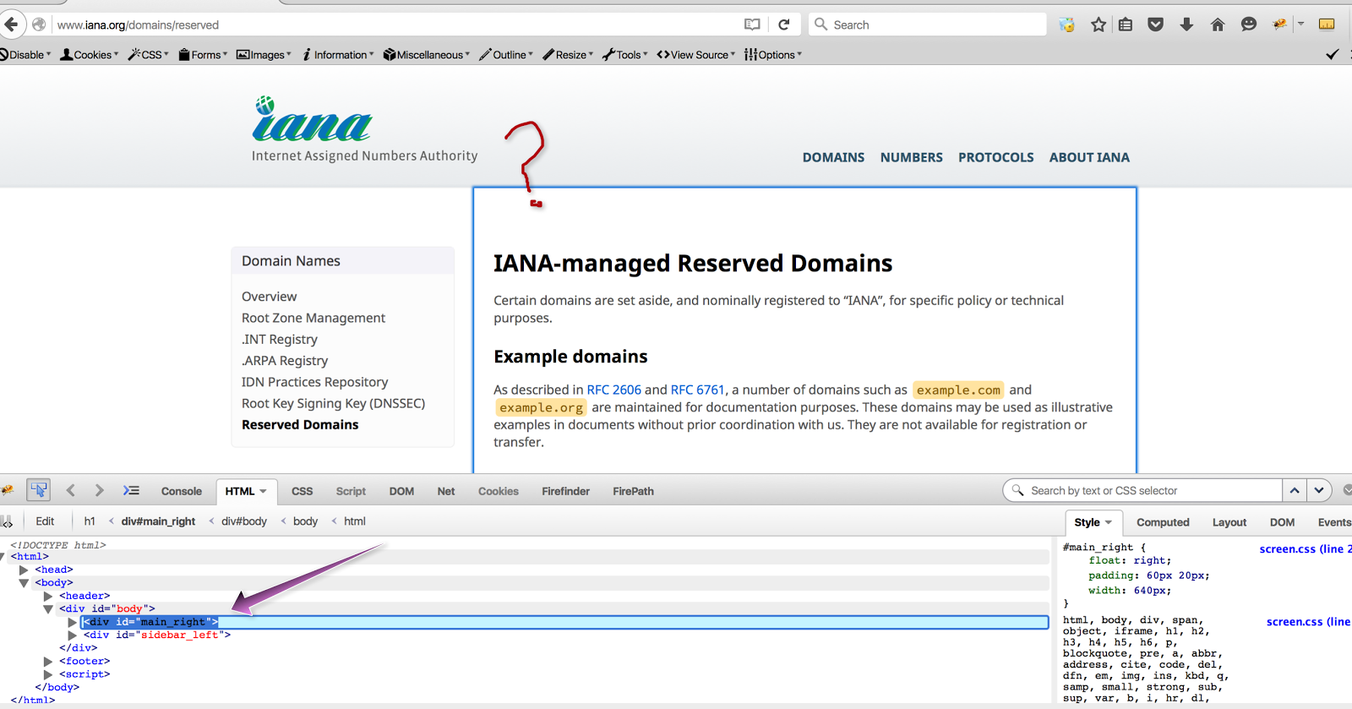Image resolution: width=1352 pixels, height=709 pixels.
Task: Show the Firebug command line popup
Action: (131, 490)
